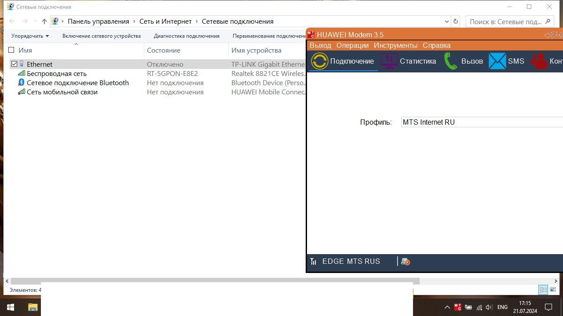
Task: Click the forward navigation arrow
Action: coord(25,21)
